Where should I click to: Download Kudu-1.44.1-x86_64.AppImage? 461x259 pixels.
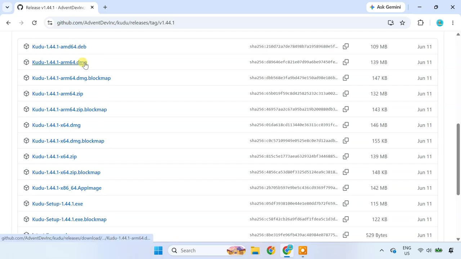[67, 188]
